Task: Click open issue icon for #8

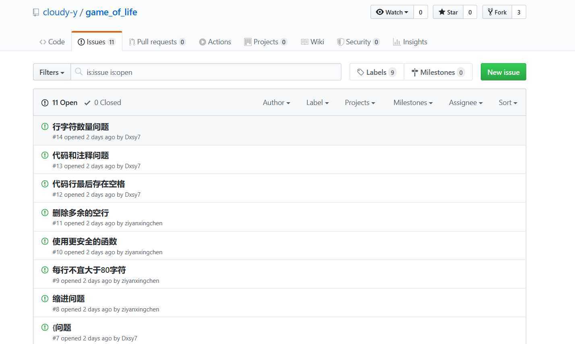Action: (45, 298)
